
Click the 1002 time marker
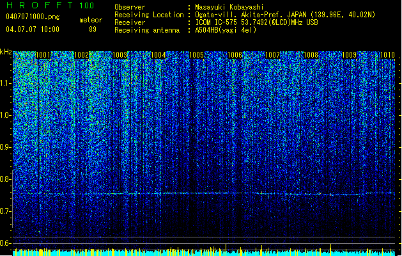point(81,55)
